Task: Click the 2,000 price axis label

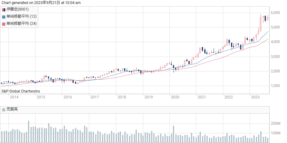Action: pyautogui.click(x=275, y=71)
